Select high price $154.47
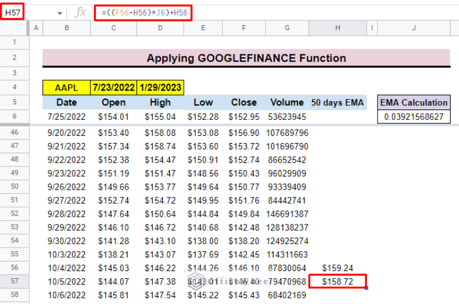Image resolution: width=459 pixels, height=304 pixels. (x=160, y=160)
